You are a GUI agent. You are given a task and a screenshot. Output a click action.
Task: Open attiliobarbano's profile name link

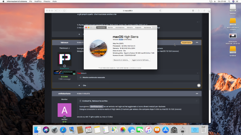[64, 94]
